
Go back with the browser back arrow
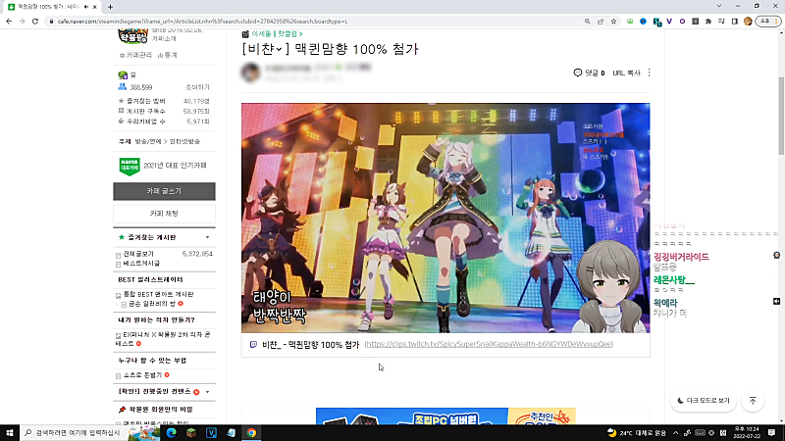point(9,22)
